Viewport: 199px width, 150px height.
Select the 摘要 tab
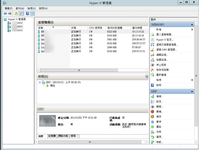point(42,136)
